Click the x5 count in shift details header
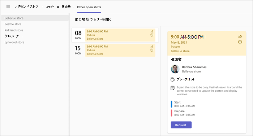This screenshot has height=136, width=253. pyautogui.click(x=240, y=36)
